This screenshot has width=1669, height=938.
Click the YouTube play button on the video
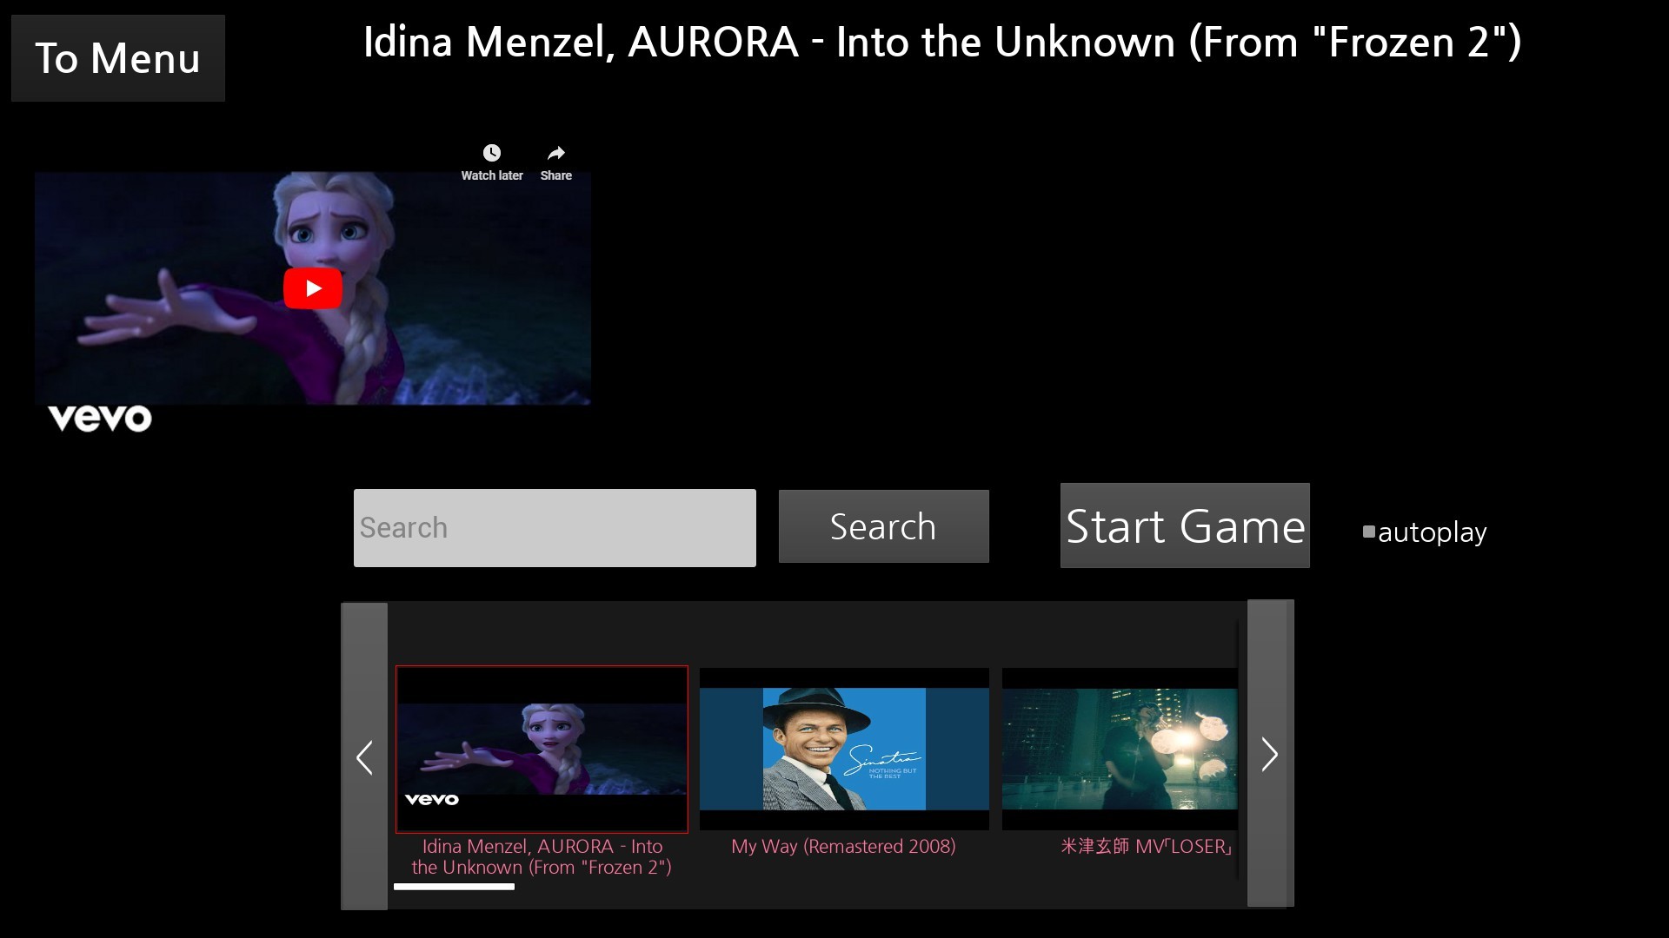[312, 287]
